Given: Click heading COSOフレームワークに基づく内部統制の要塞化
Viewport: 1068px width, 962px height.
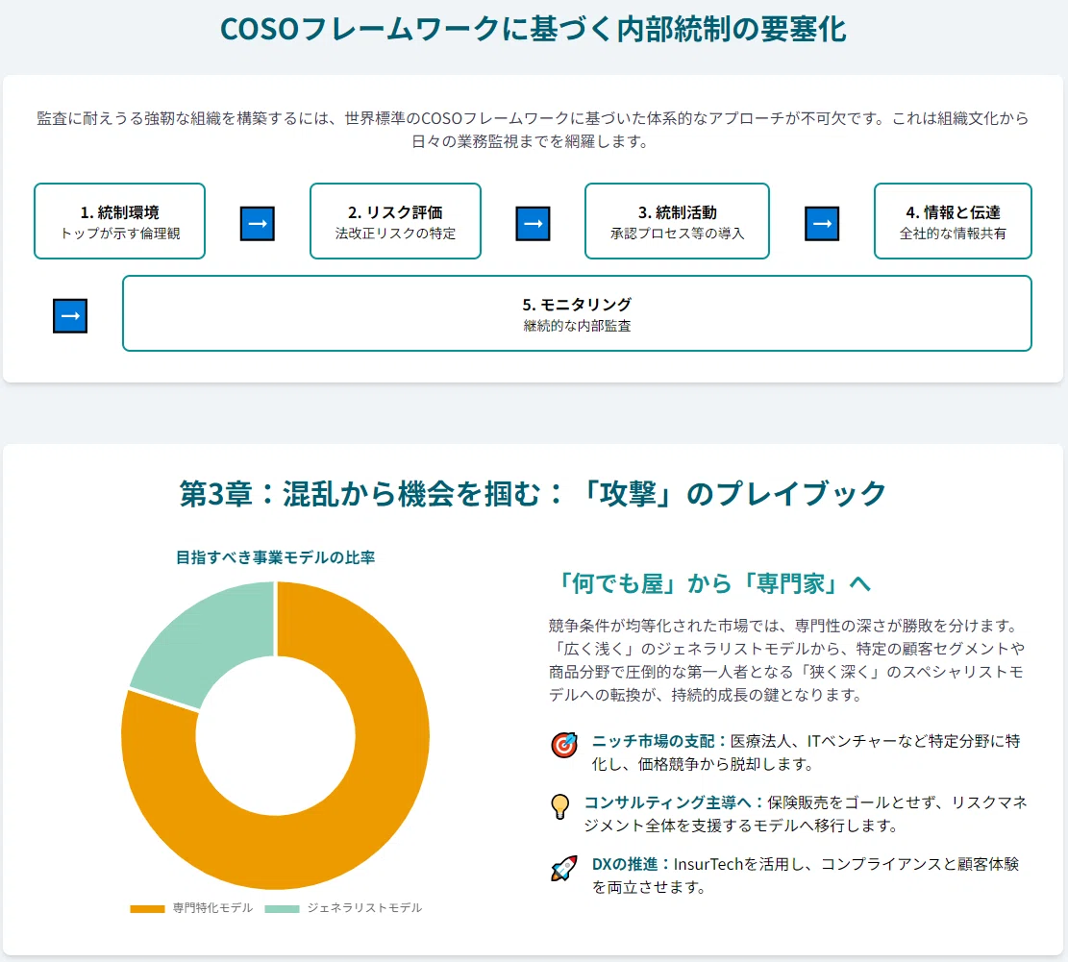Looking at the screenshot, I should (534, 29).
